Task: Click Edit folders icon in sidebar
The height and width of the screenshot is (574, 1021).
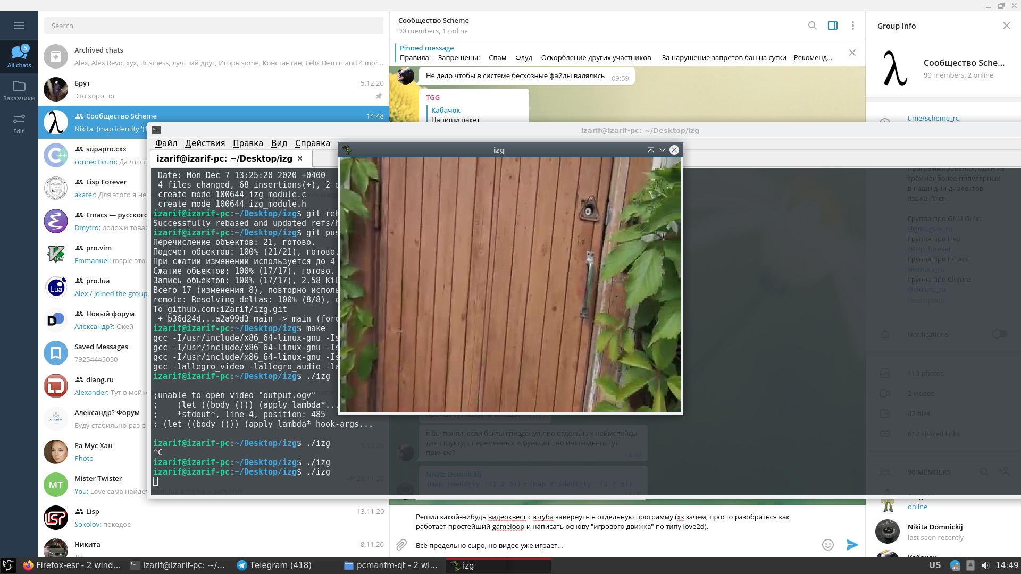Action: (19, 123)
